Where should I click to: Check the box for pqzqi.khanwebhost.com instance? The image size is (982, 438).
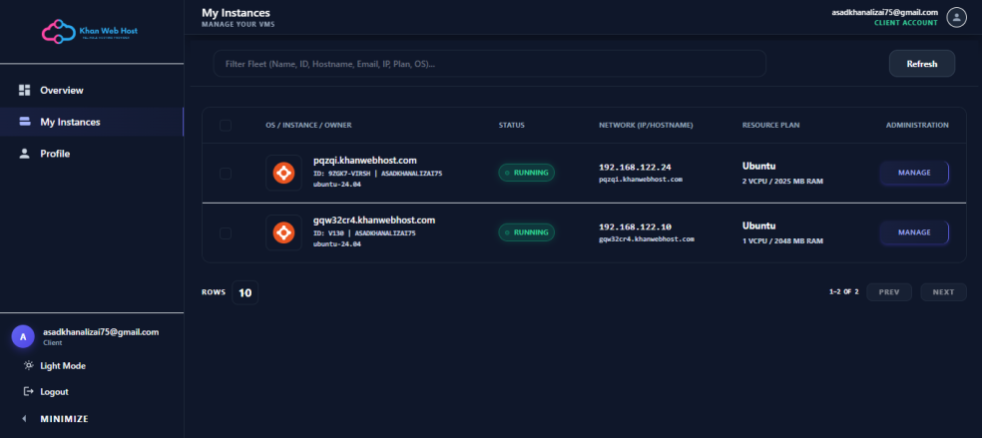click(x=226, y=174)
